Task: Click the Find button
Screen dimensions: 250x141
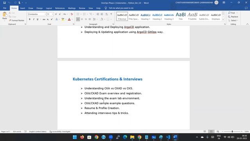Action: [232, 13]
